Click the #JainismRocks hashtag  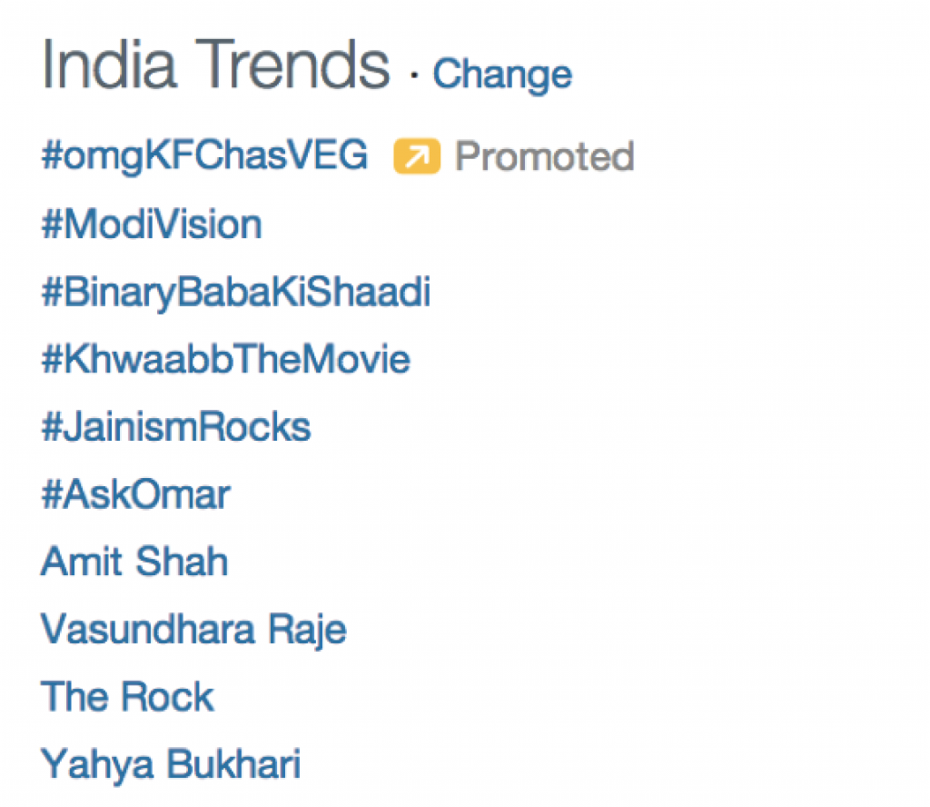[x=176, y=427]
